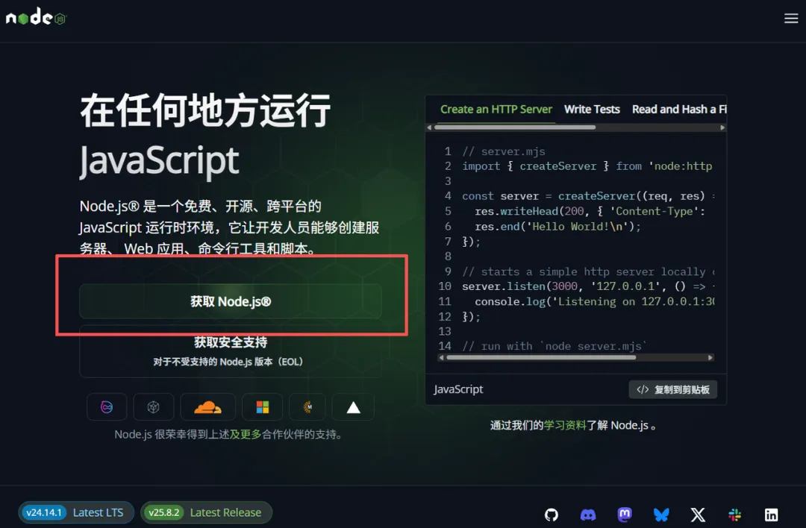Click the Node.js logo in the header
Viewport: 806px width, 528px height.
pyautogui.click(x=35, y=18)
